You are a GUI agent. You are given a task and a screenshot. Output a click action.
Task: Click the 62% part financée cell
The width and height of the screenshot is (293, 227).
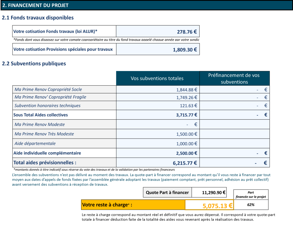(251, 205)
